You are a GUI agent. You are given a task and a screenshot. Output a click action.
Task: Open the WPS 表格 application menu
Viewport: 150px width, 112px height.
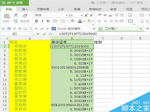[x=14, y=3]
